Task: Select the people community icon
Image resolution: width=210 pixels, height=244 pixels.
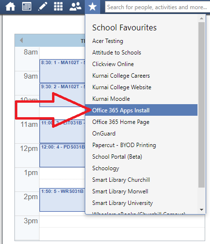Action: pos(75,7)
